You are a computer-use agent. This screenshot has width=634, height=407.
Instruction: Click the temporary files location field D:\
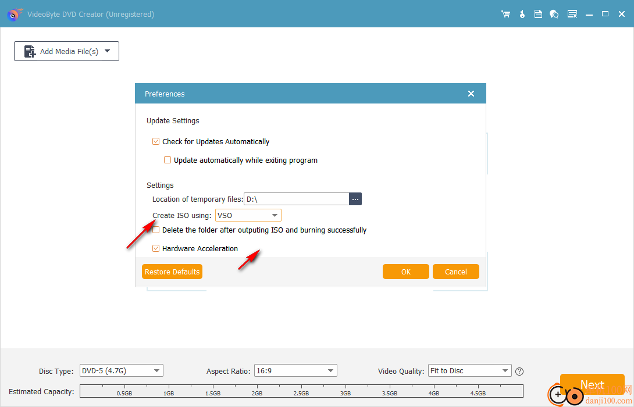[x=297, y=199]
